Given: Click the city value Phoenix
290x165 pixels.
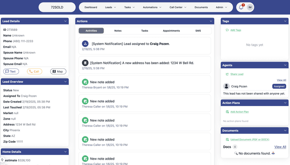Looking at the screenshot, I should (x=14, y=130).
